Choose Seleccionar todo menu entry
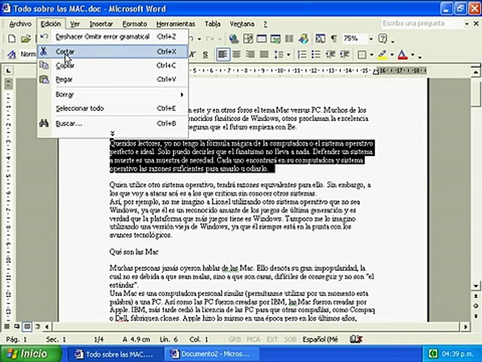This screenshot has width=482, height=362. [113, 109]
